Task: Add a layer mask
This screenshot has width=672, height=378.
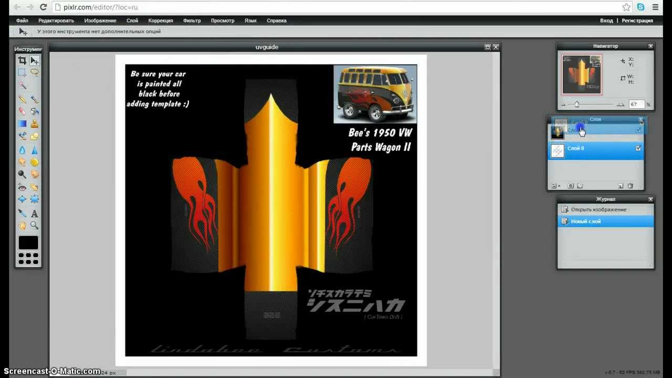Action: pyautogui.click(x=571, y=186)
